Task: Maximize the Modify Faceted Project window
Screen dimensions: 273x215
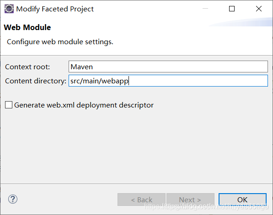Action: pos(232,9)
